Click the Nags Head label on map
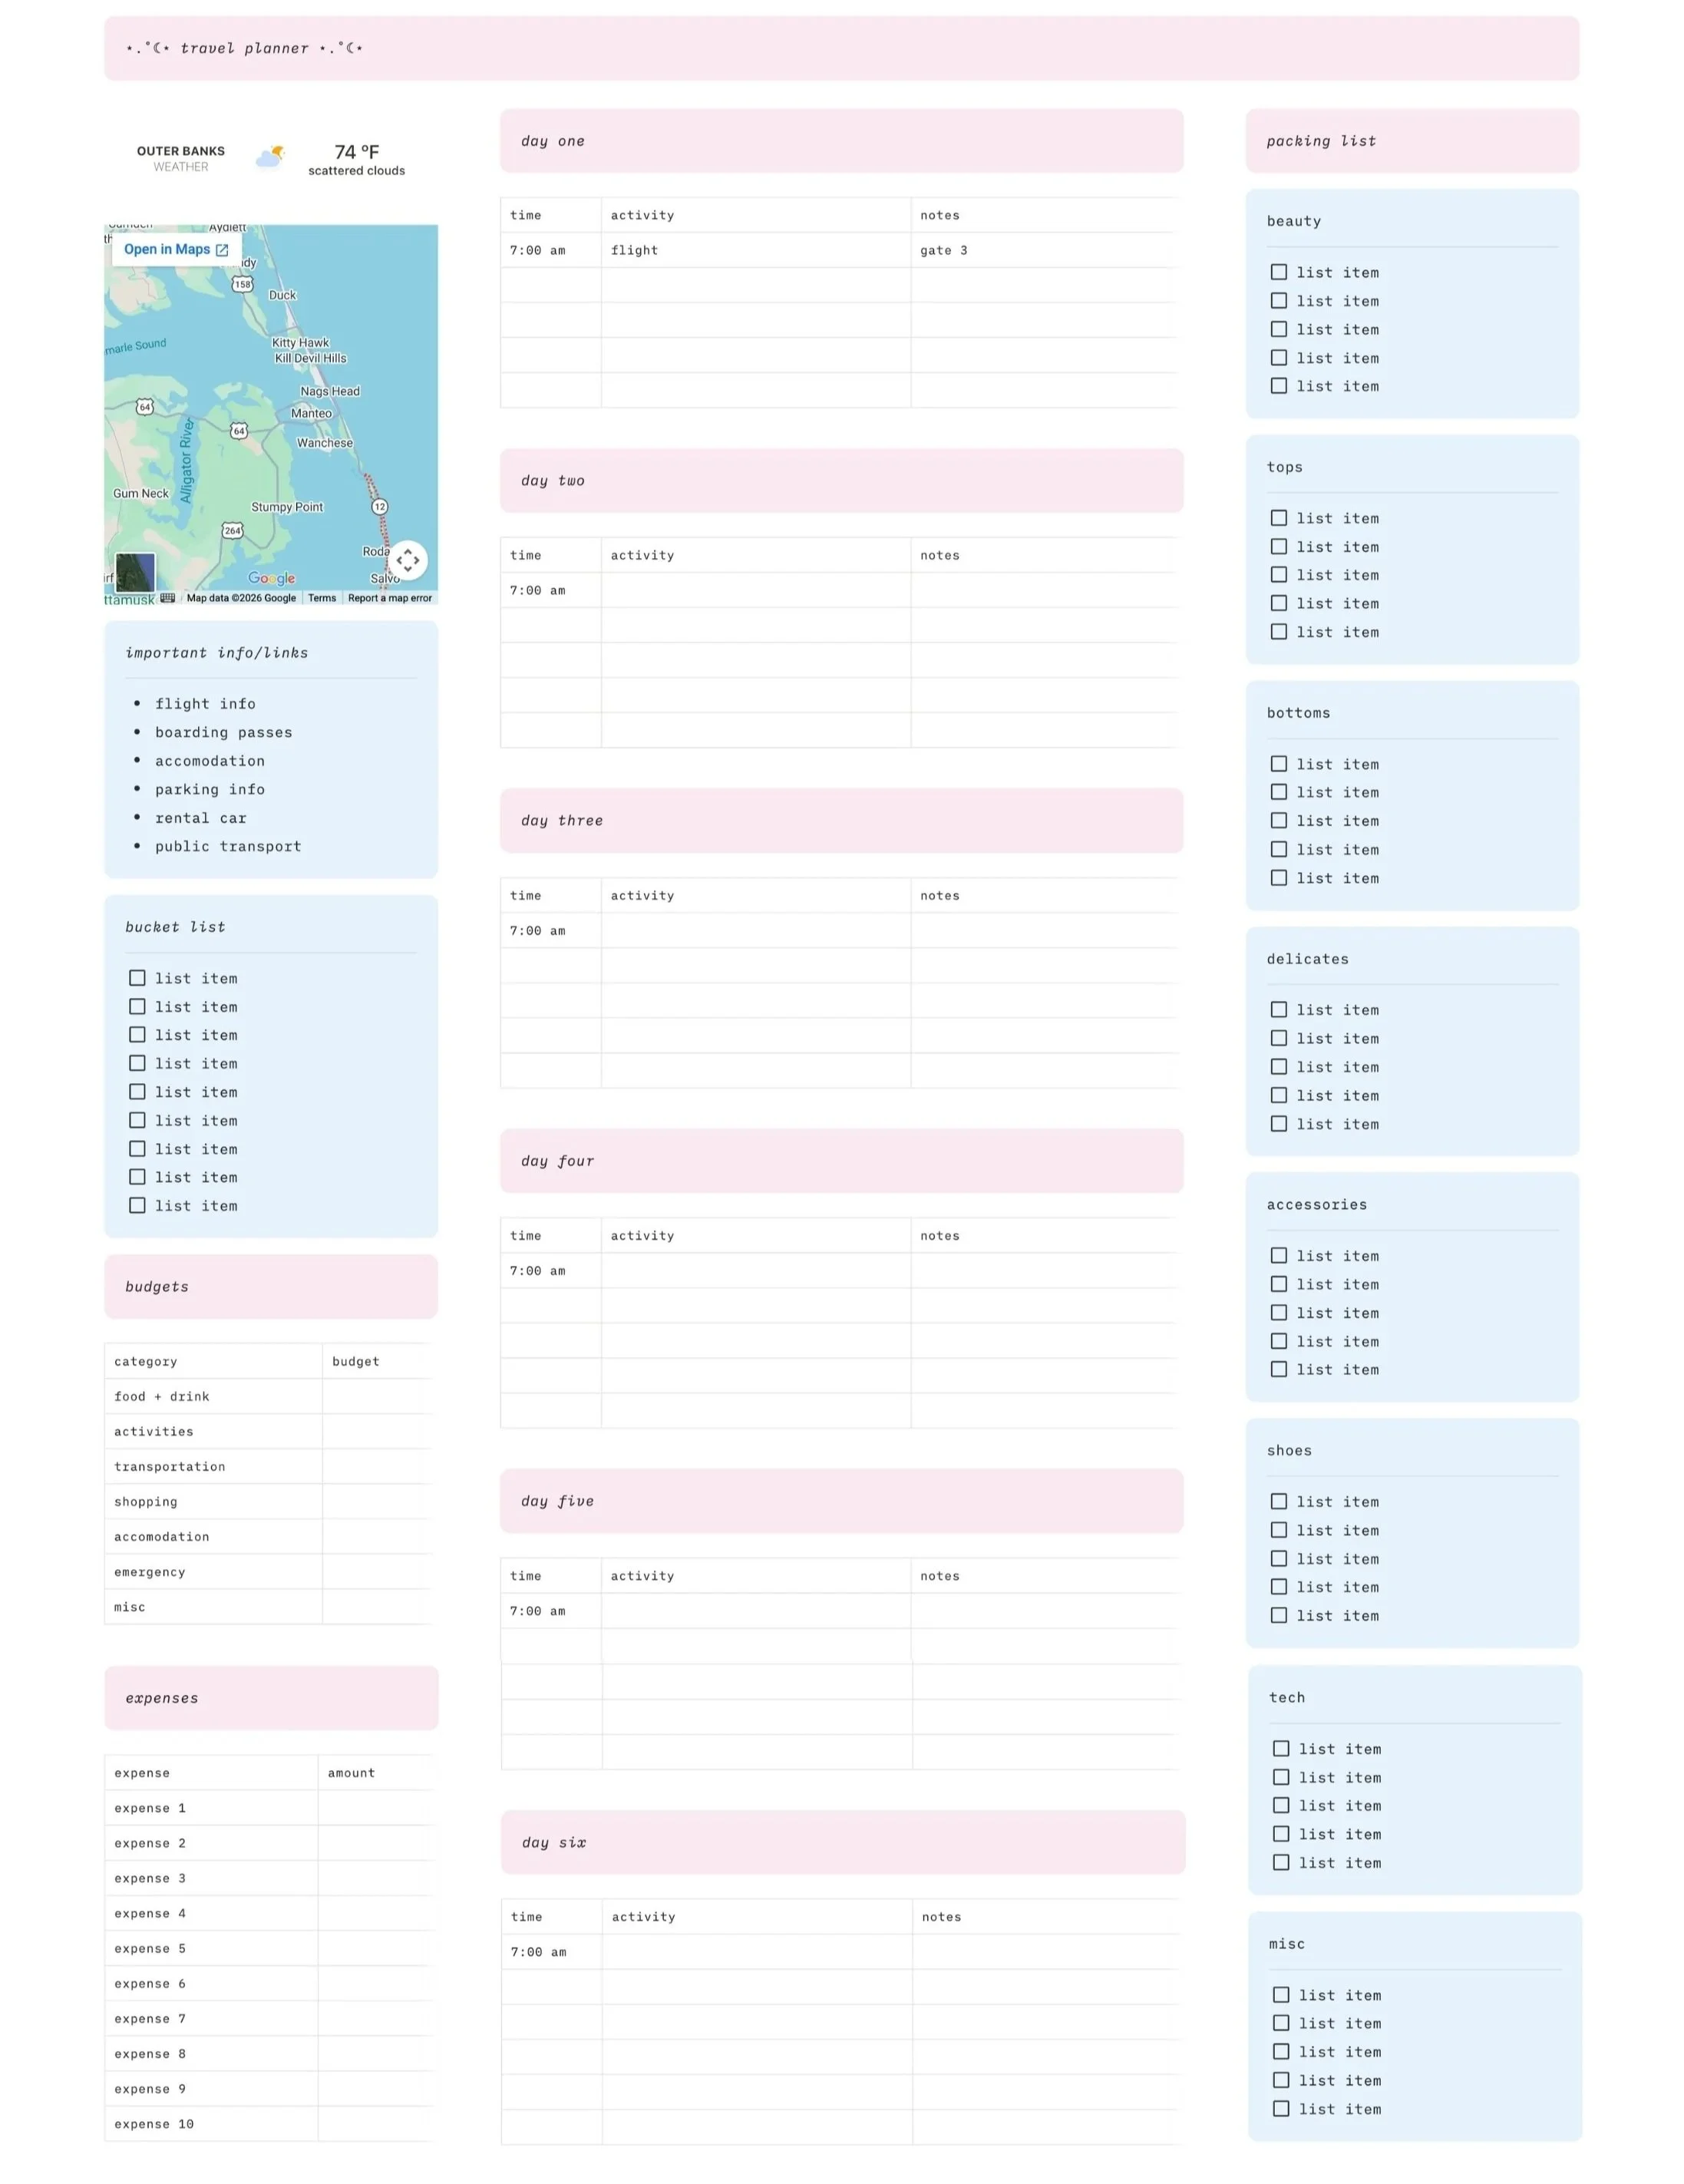Viewport: 1684px width, 2184px height. pyautogui.click(x=330, y=391)
